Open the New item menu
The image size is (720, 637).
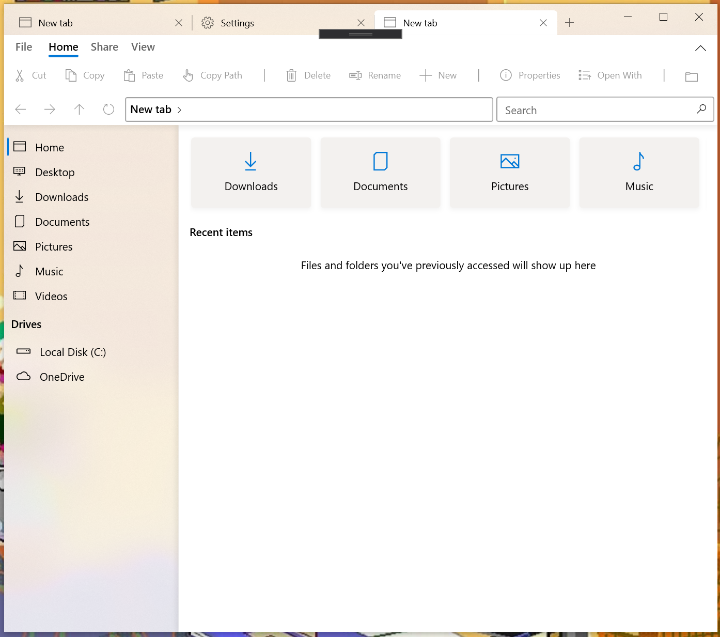point(439,75)
